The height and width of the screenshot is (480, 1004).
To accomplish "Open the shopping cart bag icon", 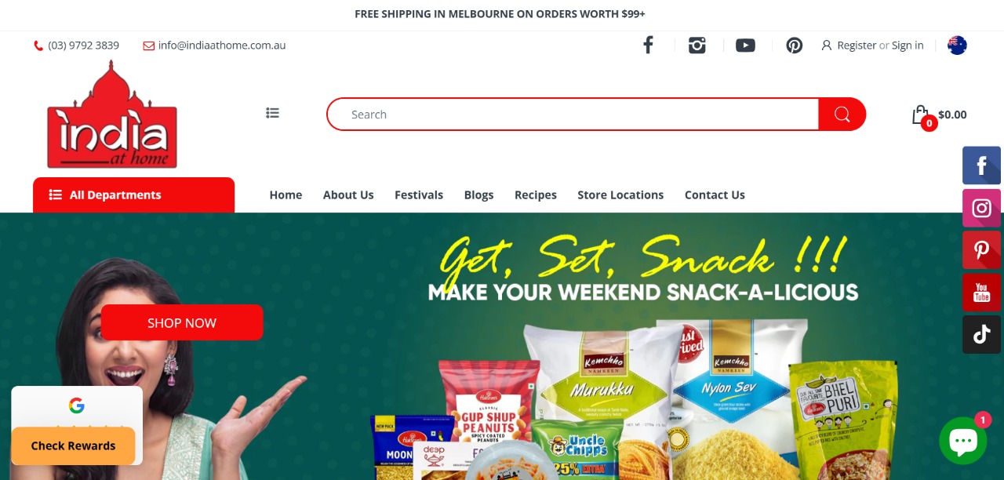I will 921,116.
